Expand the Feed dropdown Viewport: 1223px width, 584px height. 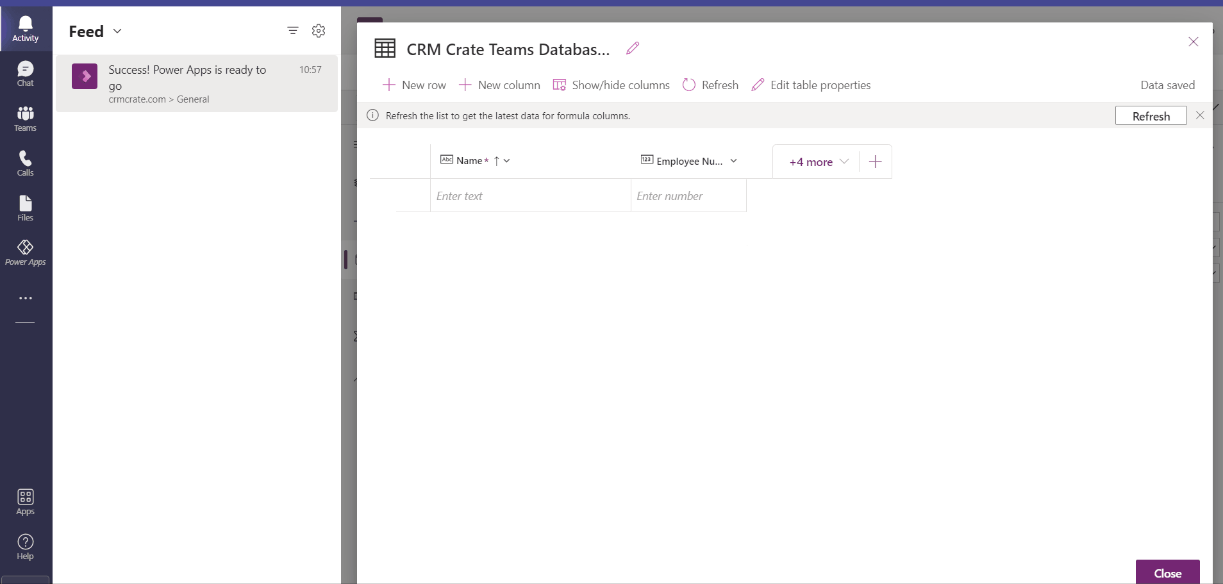pos(117,30)
